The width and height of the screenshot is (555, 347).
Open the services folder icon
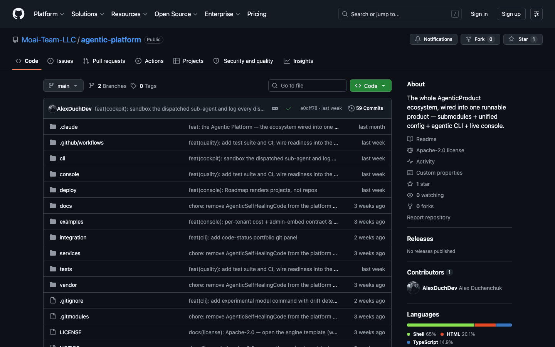[x=53, y=253]
